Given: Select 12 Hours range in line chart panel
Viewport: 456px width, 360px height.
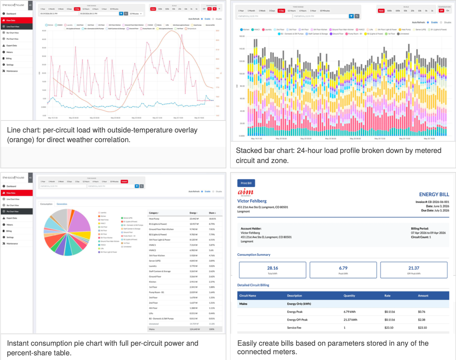Looking at the screenshot, I should tap(86, 9).
